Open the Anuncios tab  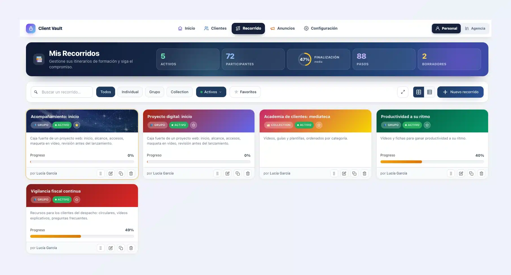282,28
